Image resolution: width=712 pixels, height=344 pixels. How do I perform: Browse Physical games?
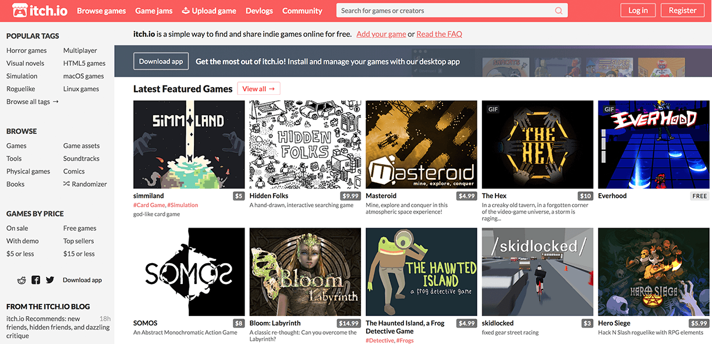point(28,172)
